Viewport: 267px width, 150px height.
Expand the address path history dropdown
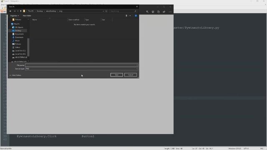[103, 11]
